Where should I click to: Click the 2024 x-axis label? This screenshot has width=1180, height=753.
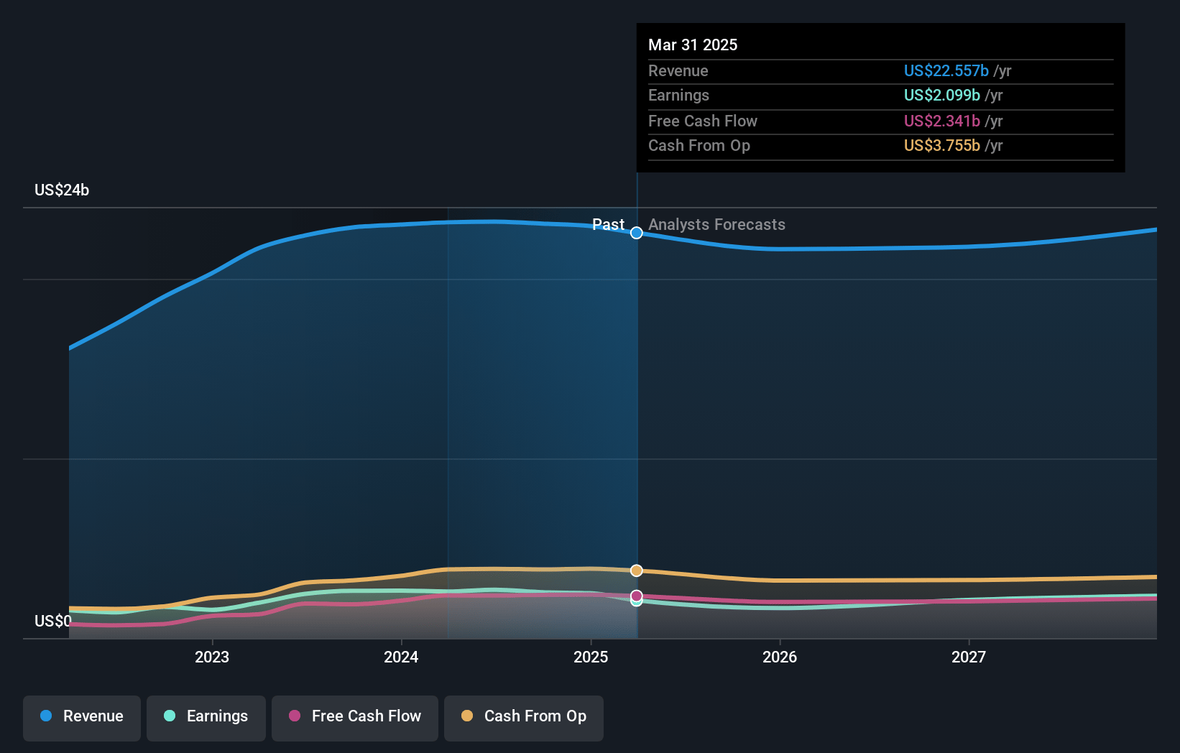click(x=401, y=657)
